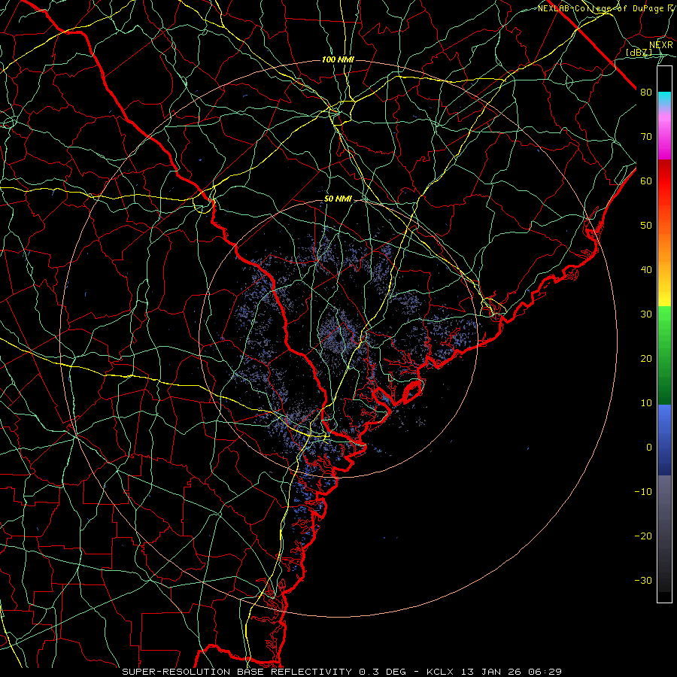This screenshot has width=677, height=677.
Task: Click the 50 value on the dBZ scale
Action: (x=646, y=226)
